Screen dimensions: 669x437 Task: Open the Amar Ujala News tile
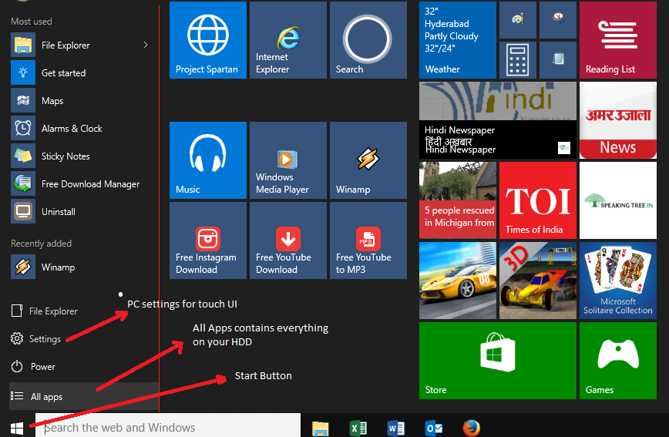618,120
